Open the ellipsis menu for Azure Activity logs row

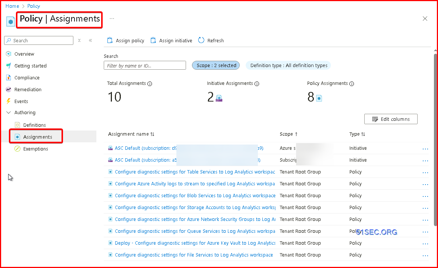pyautogui.click(x=425, y=185)
